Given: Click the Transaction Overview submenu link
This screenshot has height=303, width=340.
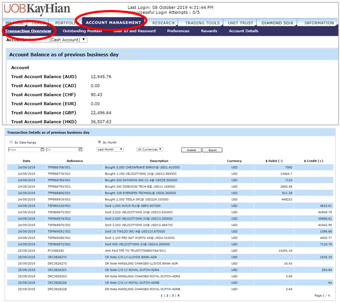Looking at the screenshot, I should point(28,31).
